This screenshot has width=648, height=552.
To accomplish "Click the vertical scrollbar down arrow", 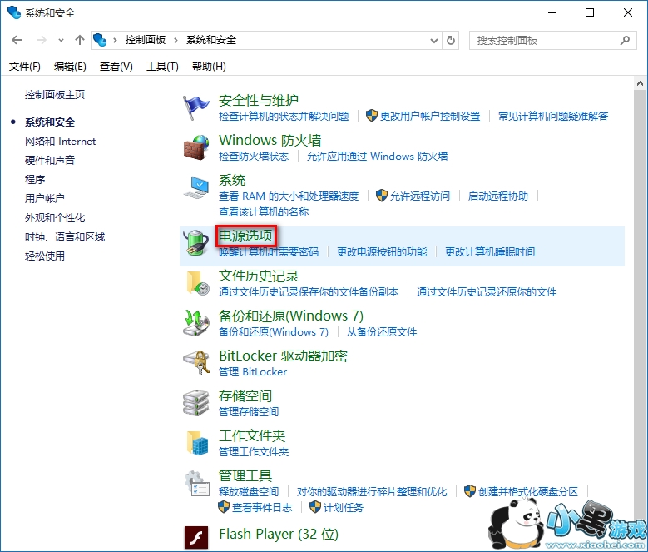I will pyautogui.click(x=640, y=544).
